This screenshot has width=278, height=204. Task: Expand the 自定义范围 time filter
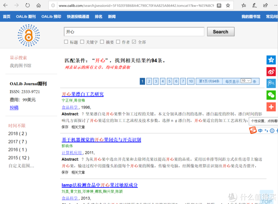click(21, 166)
